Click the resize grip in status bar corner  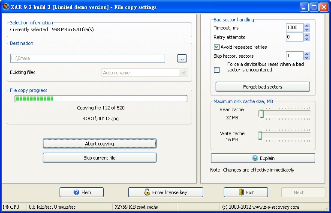tap(327, 208)
